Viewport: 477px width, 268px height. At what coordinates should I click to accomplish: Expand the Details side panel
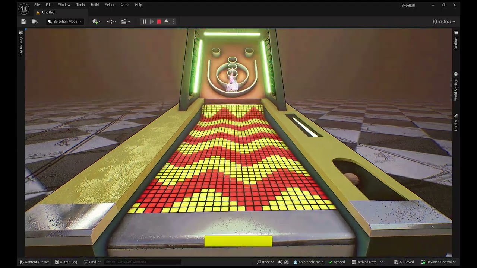[456, 122]
